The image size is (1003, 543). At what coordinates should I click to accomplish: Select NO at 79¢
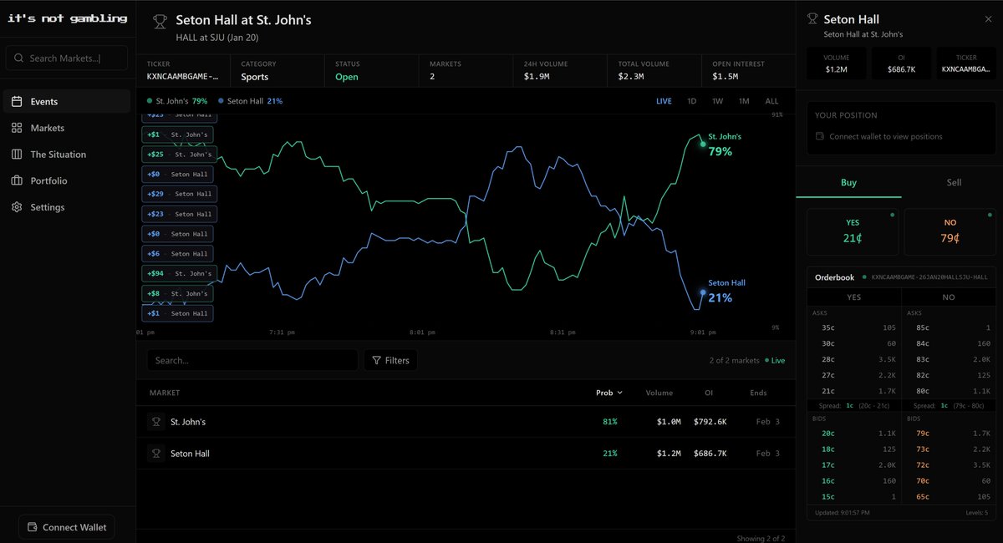click(951, 231)
